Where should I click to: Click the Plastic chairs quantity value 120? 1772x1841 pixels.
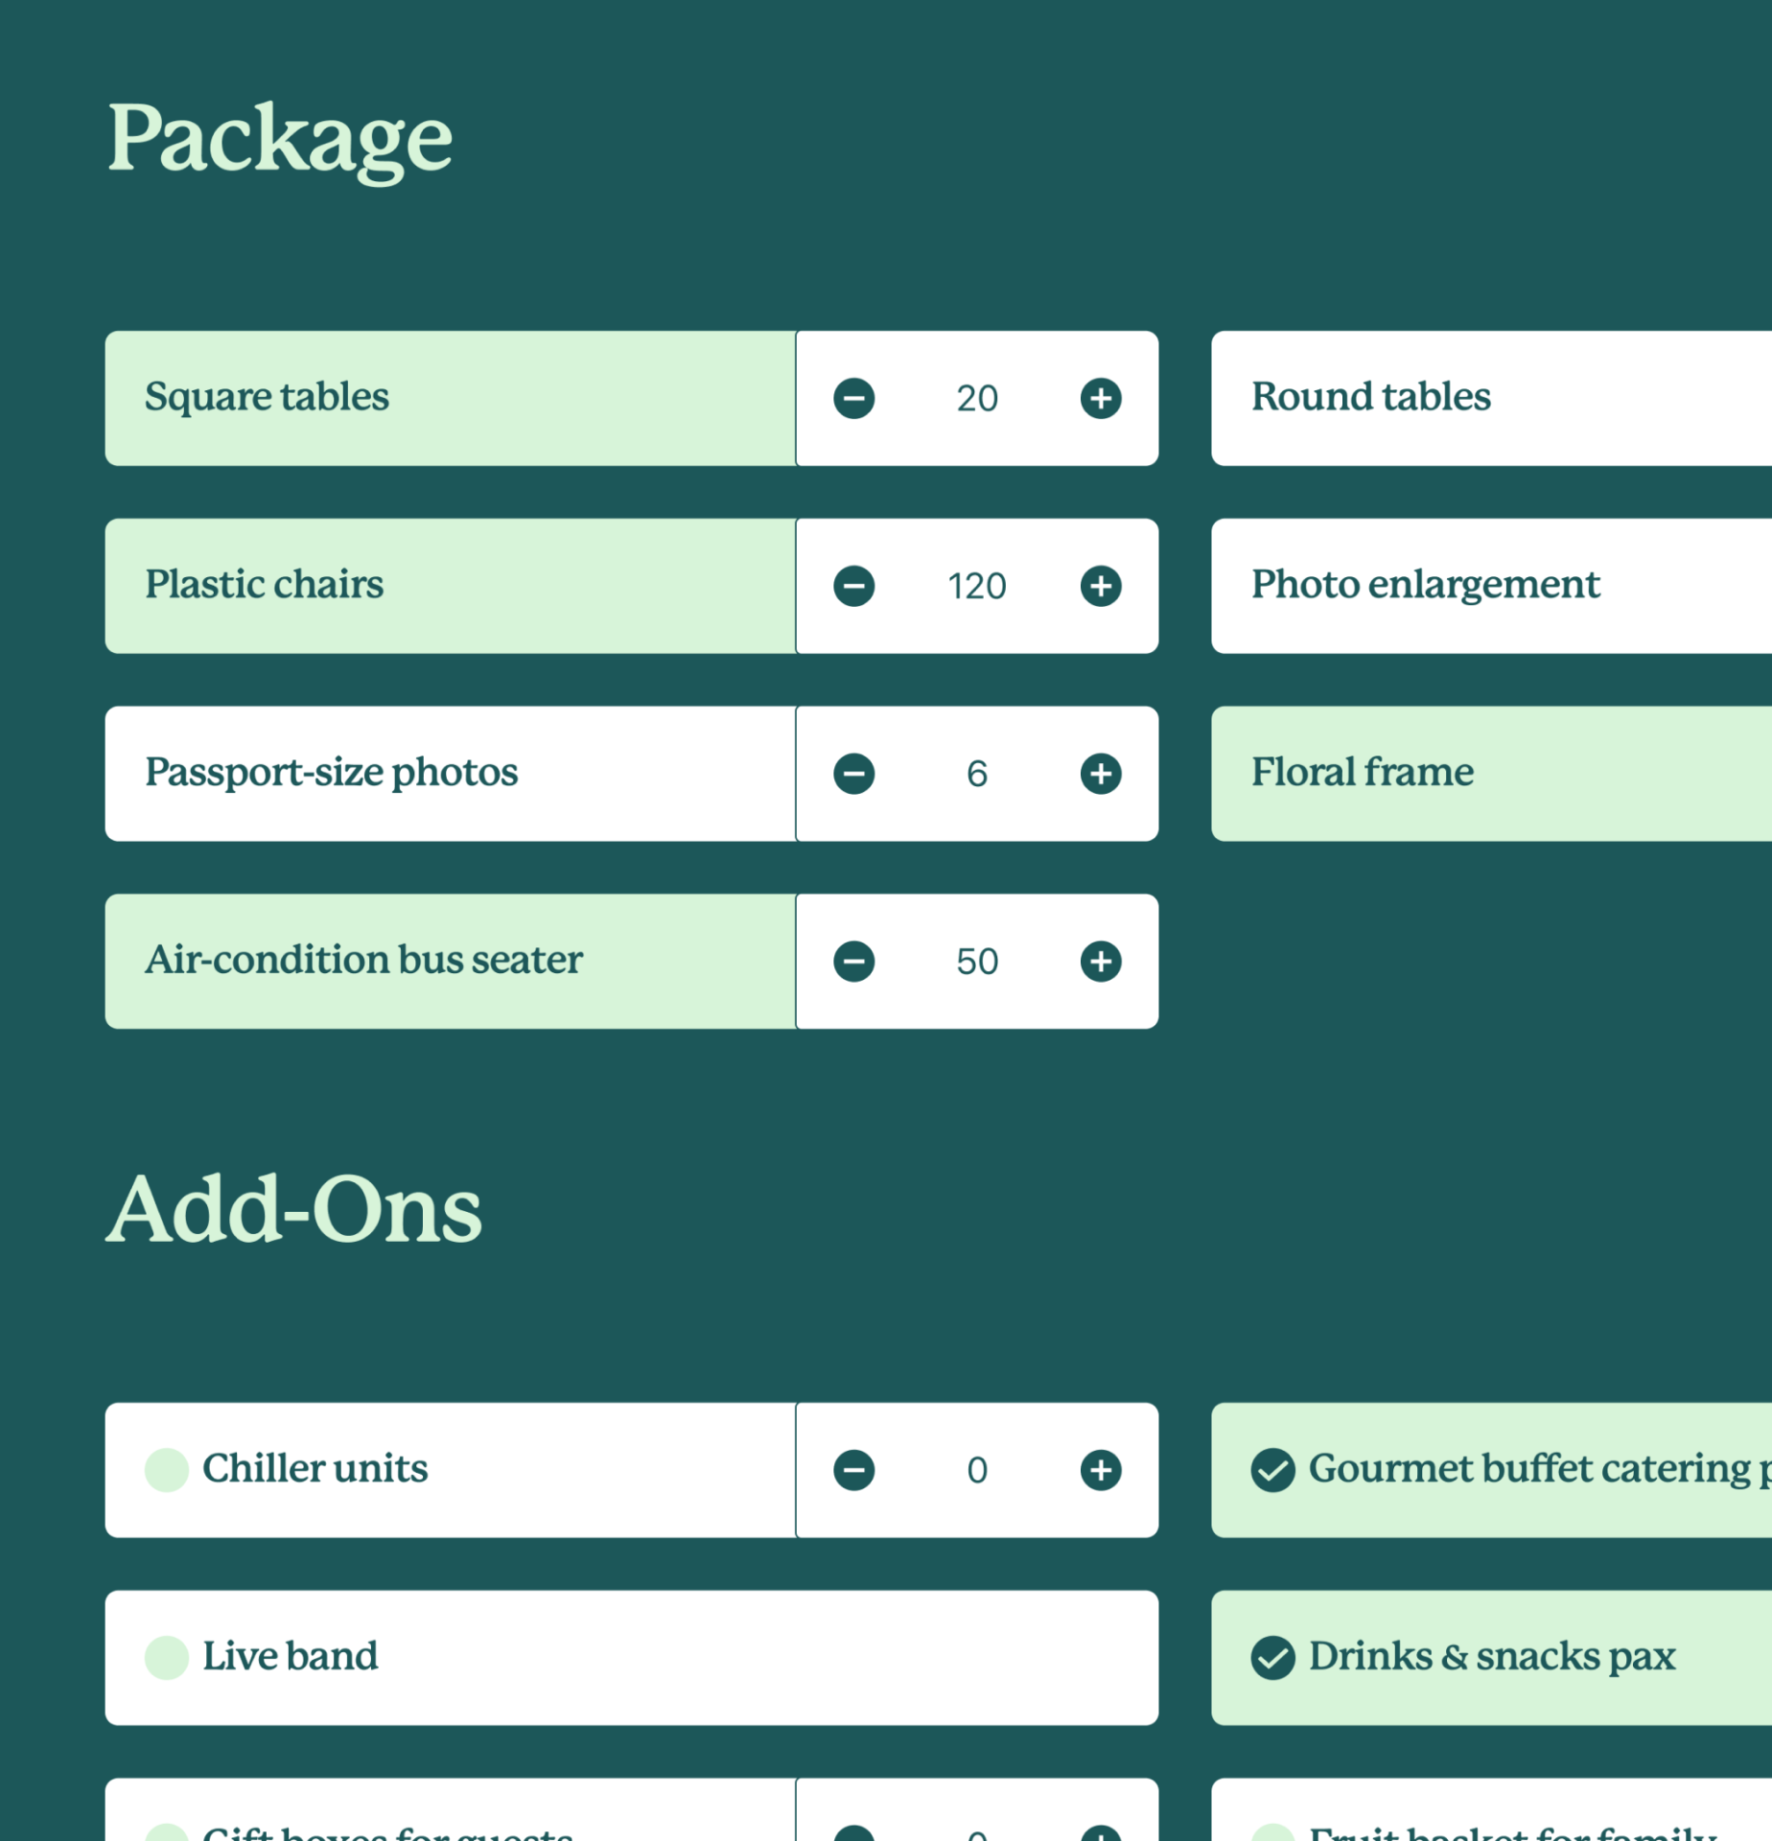pos(976,586)
